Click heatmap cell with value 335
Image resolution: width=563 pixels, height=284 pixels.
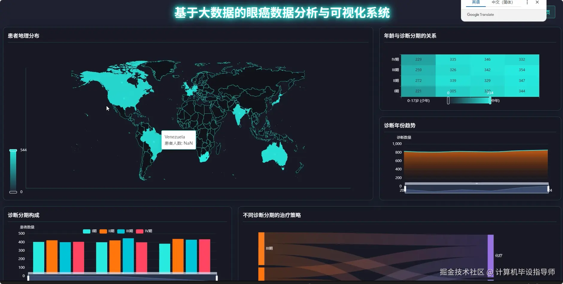click(453, 59)
